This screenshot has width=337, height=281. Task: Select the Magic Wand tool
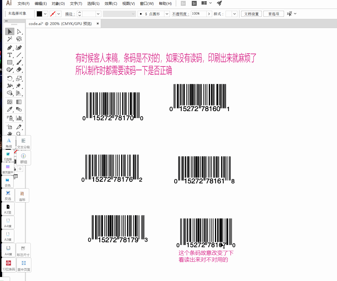point(10,39)
